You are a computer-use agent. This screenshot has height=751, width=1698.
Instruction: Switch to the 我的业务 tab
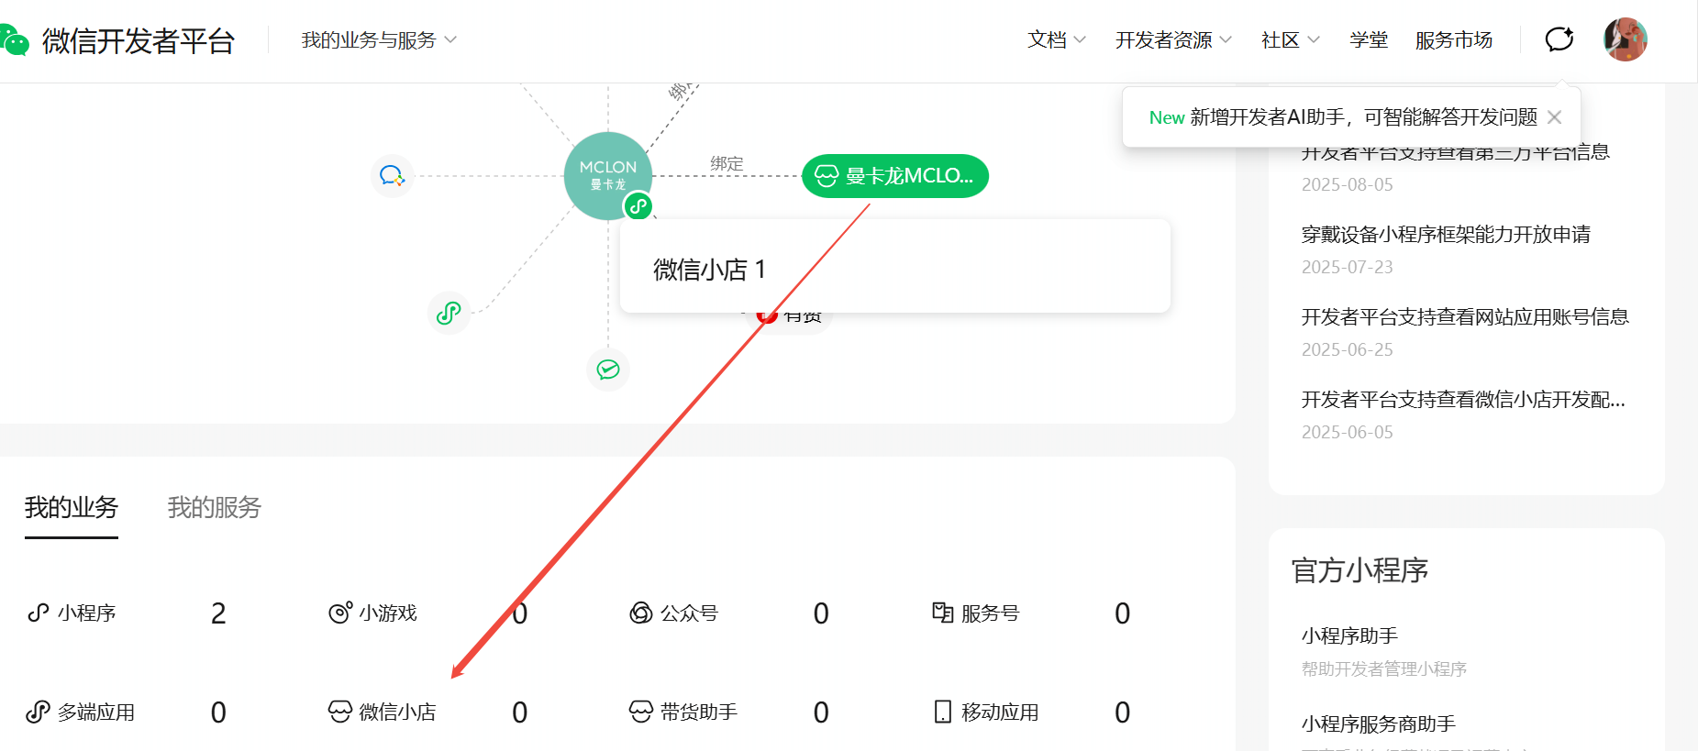point(72,507)
